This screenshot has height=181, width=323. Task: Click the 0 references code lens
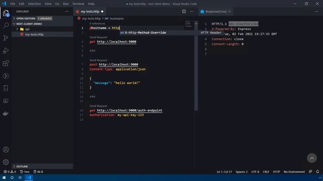tap(97, 24)
